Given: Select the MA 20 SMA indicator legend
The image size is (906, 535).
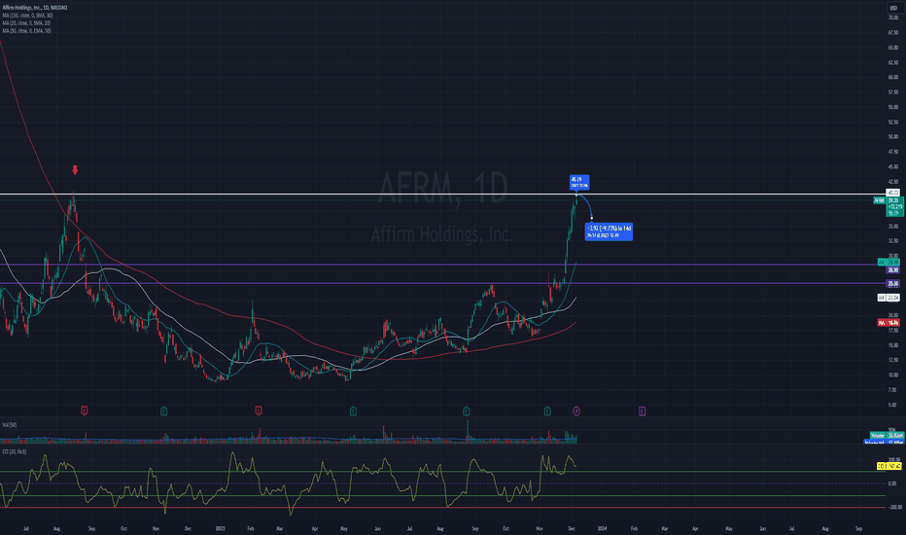Looking at the screenshot, I should click(26, 23).
